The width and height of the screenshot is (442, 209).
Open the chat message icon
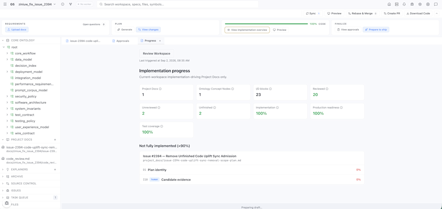[436, 4]
